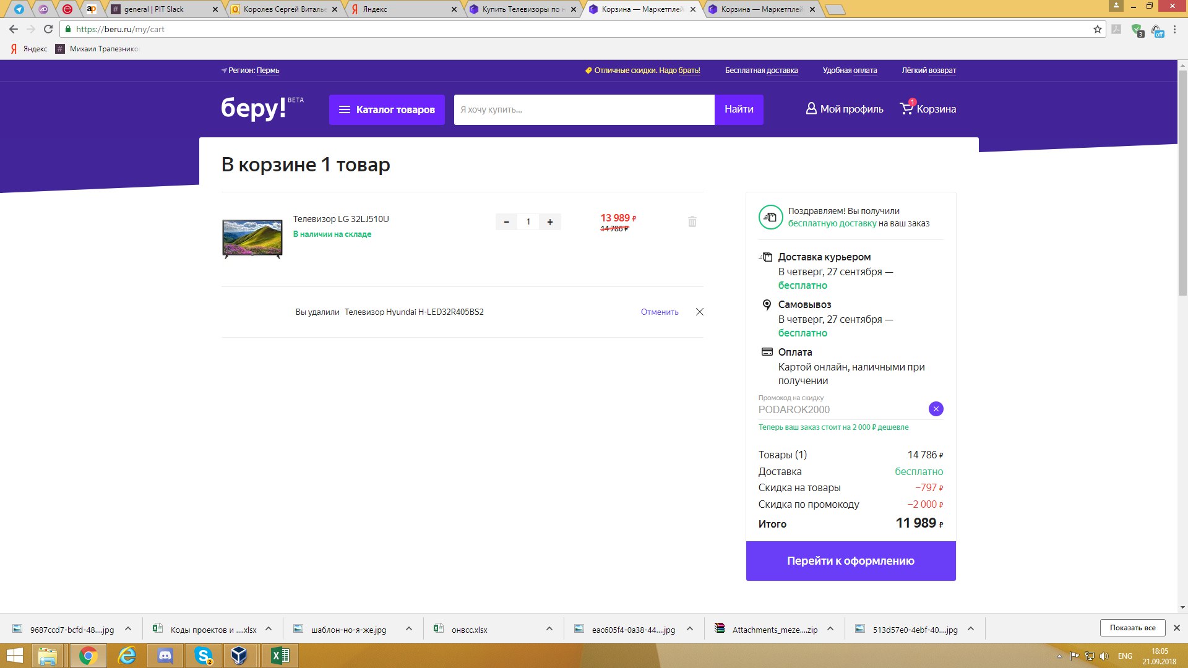Go to the беру! logo homepage
This screenshot has width=1188, height=668.
click(254, 108)
